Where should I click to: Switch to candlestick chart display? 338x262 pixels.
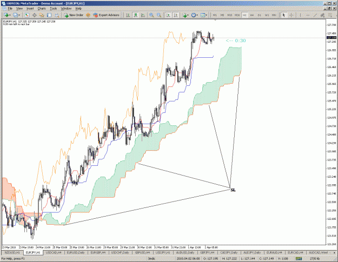(136, 15)
